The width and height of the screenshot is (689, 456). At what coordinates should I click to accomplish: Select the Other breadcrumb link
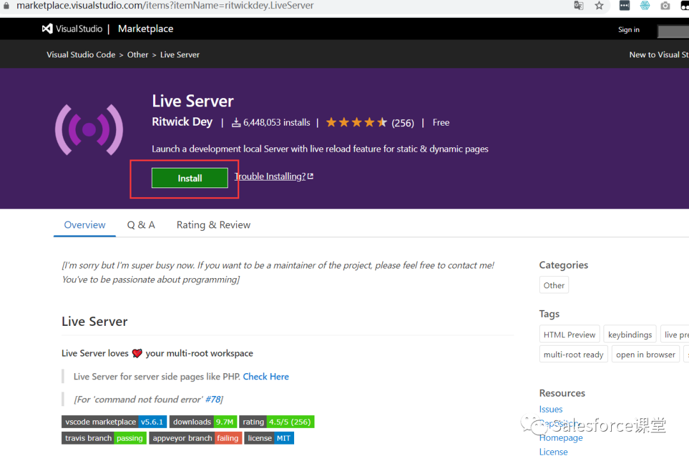click(137, 54)
